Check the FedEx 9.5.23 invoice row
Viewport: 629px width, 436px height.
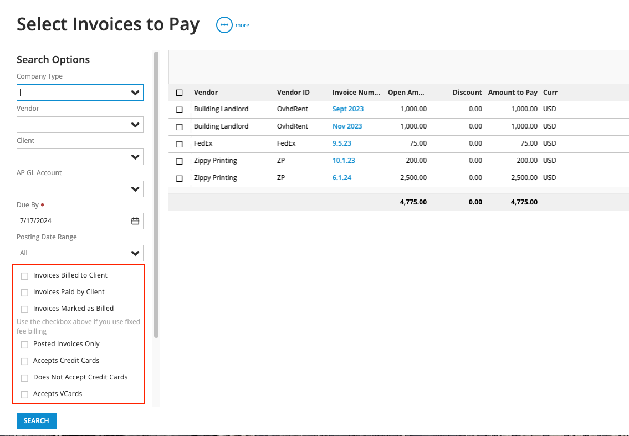(x=180, y=144)
